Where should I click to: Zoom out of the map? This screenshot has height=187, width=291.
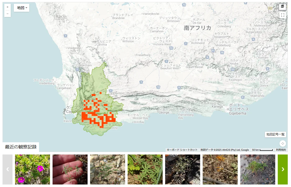point(8,14)
